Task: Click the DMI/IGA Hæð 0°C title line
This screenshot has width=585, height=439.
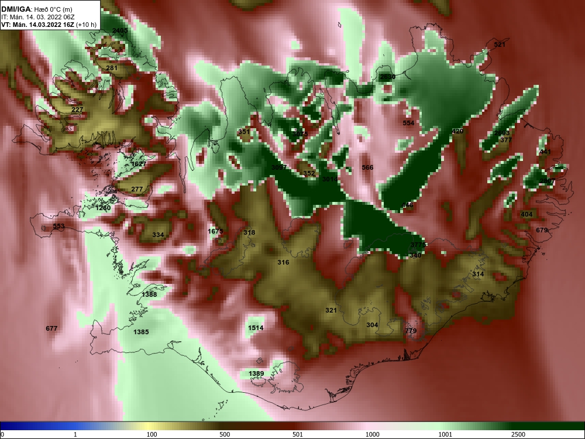Action: (x=37, y=9)
